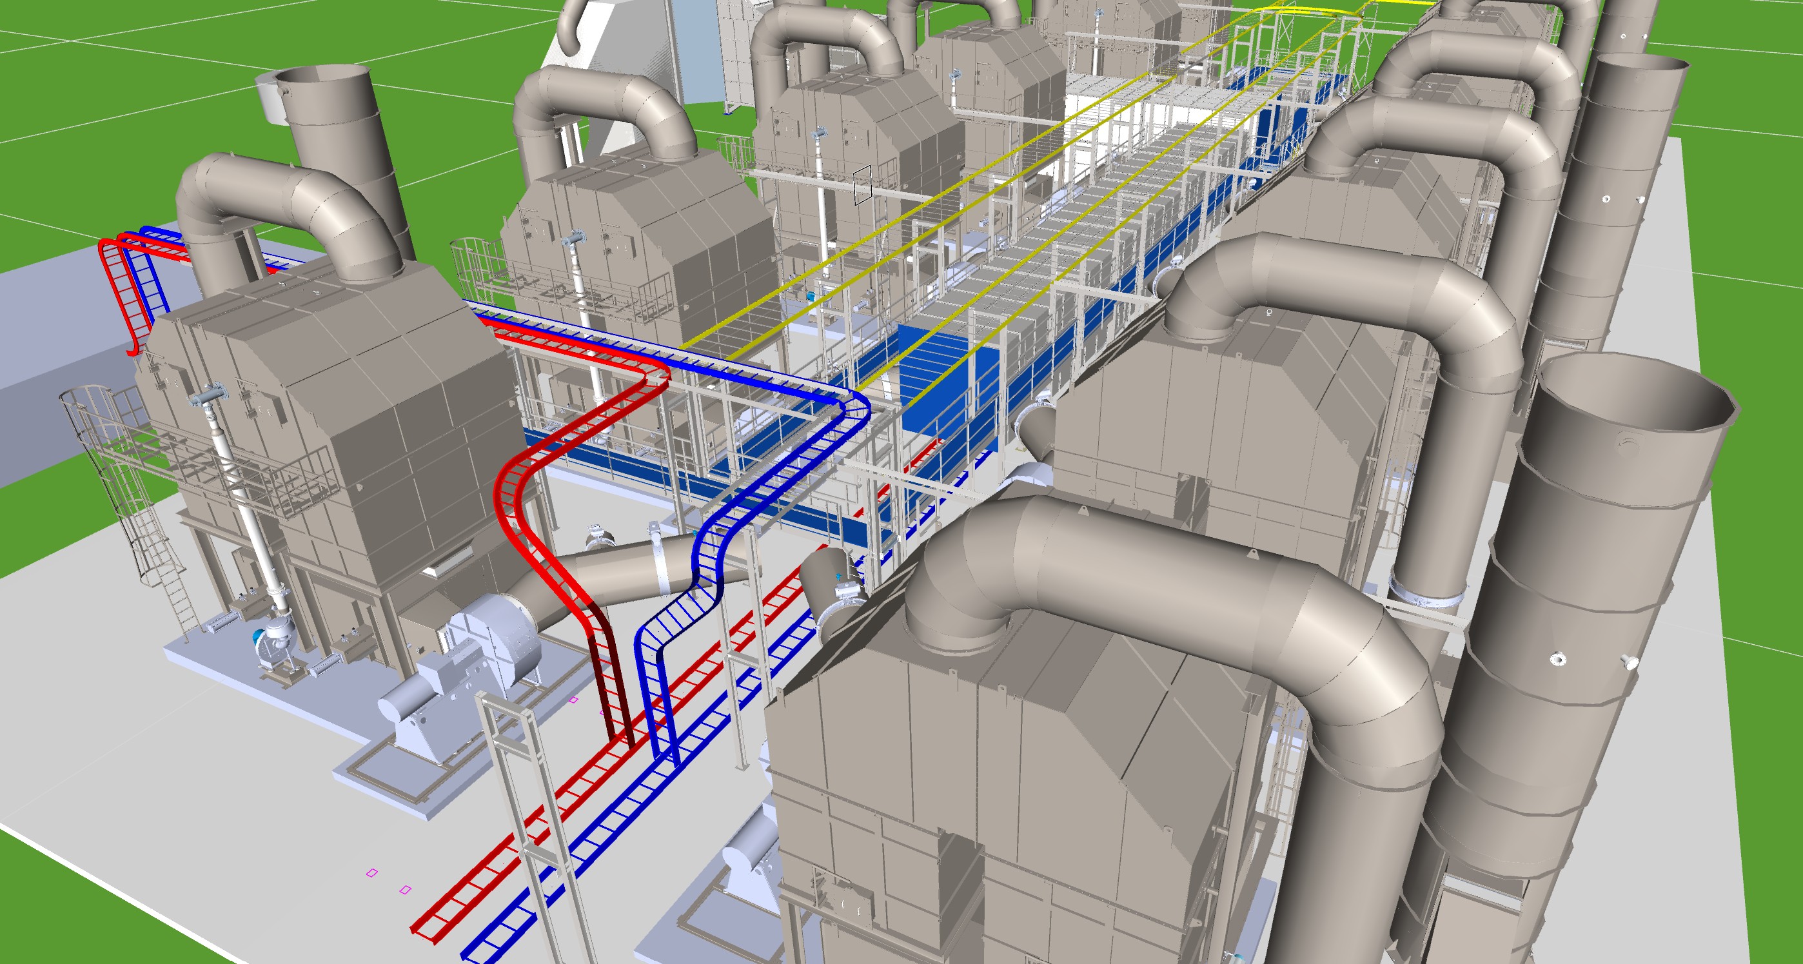The width and height of the screenshot is (1803, 964).
Task: Click the black rectangle outline marker
Action: pyautogui.click(x=862, y=186)
